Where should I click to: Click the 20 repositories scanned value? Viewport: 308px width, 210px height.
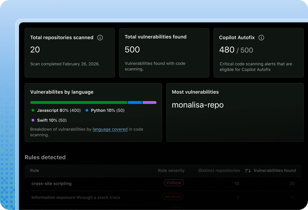coord(35,49)
